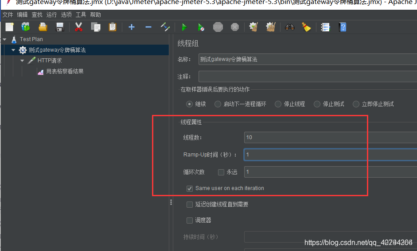Open the 文件 menu
Image resolution: width=417 pixels, height=251 pixels.
tap(8, 15)
